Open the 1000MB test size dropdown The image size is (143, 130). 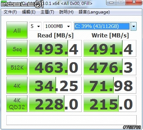pos(57,26)
